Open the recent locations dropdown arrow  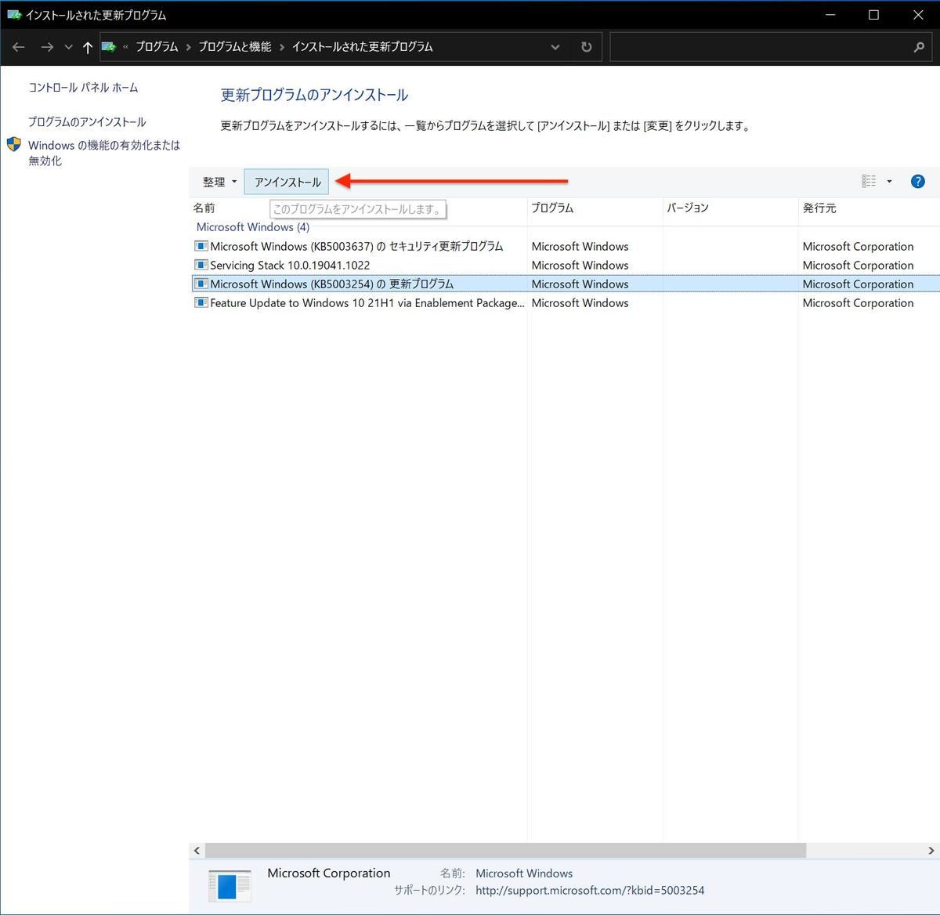pos(69,47)
